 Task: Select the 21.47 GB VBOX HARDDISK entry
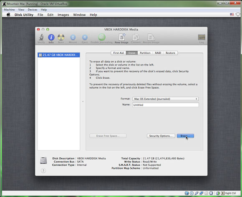tap(59, 55)
